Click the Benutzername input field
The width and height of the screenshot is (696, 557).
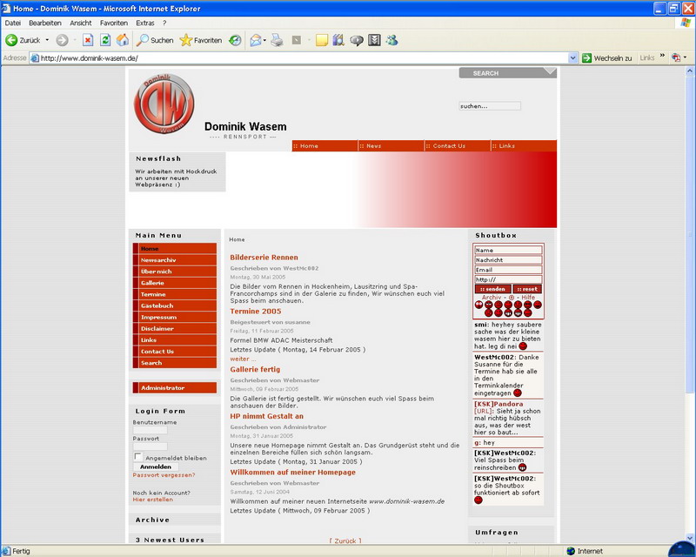tap(150, 430)
